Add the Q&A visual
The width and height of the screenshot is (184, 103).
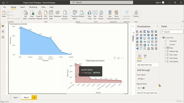click(141, 48)
